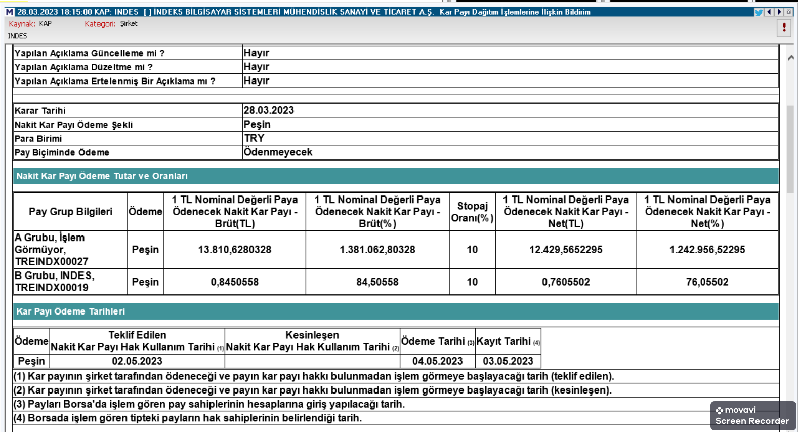Screen dimensions: 798x432
Task: Click the title bar announcement headline text
Action: [304, 12]
